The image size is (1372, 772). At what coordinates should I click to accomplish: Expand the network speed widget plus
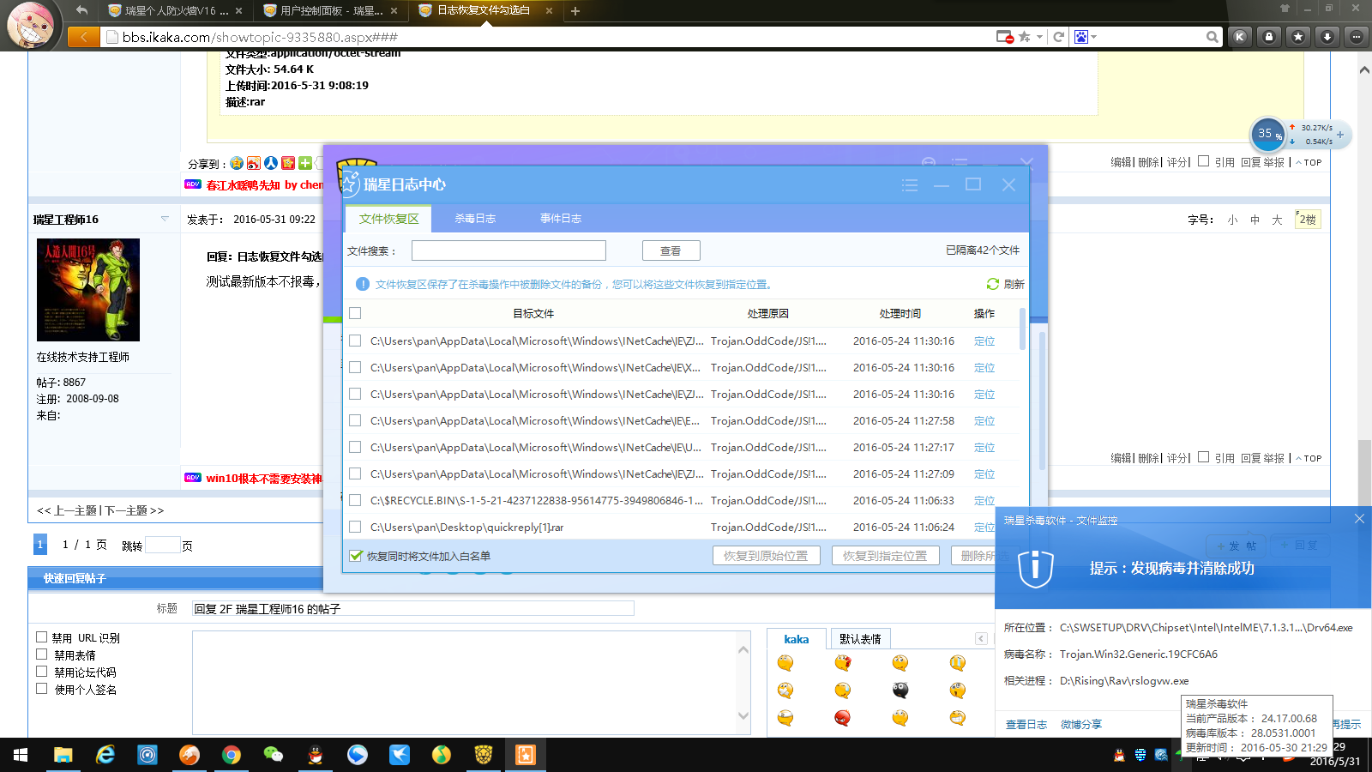coord(1340,135)
